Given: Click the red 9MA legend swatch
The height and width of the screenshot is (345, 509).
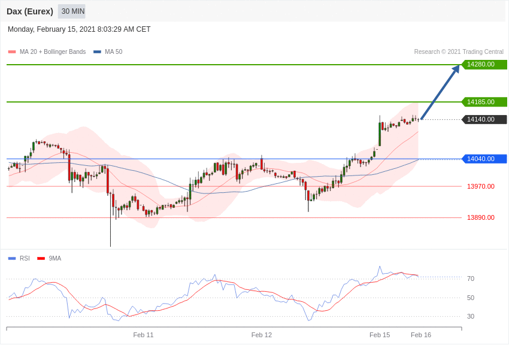Looking at the screenshot, I should click(x=41, y=259).
